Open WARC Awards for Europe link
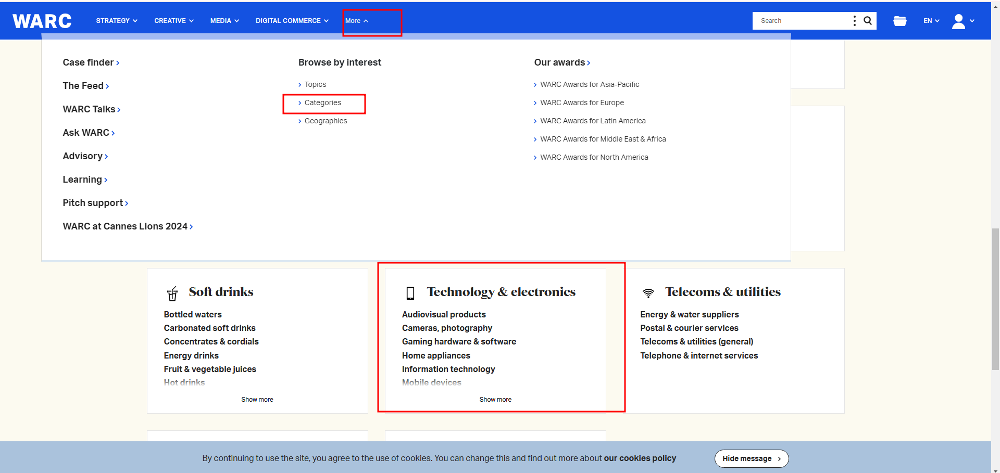1000x473 pixels. coord(582,103)
